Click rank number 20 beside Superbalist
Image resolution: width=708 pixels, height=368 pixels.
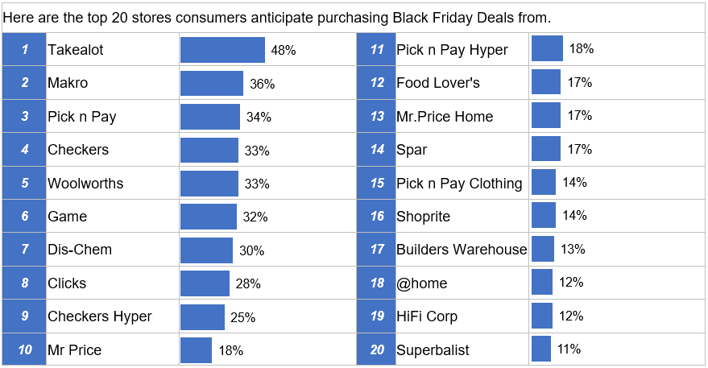[377, 349]
